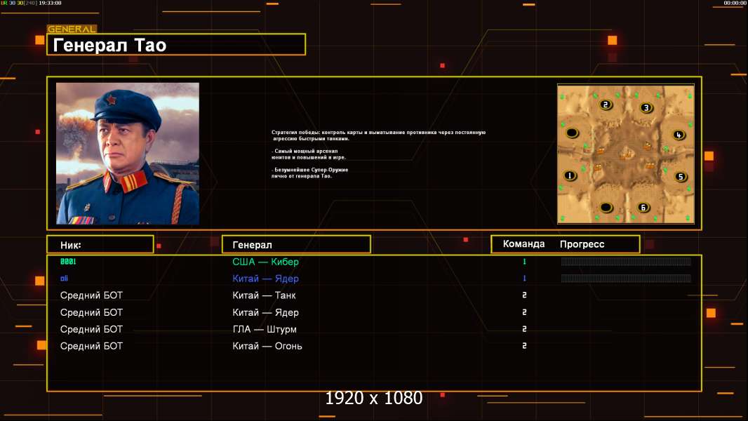Select the Генерал column header
This screenshot has width=748, height=421.
[x=296, y=244]
